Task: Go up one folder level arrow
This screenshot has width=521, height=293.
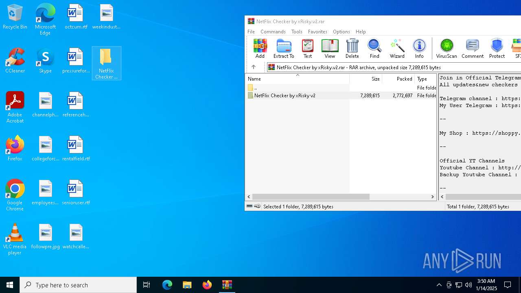Action: [x=254, y=67]
